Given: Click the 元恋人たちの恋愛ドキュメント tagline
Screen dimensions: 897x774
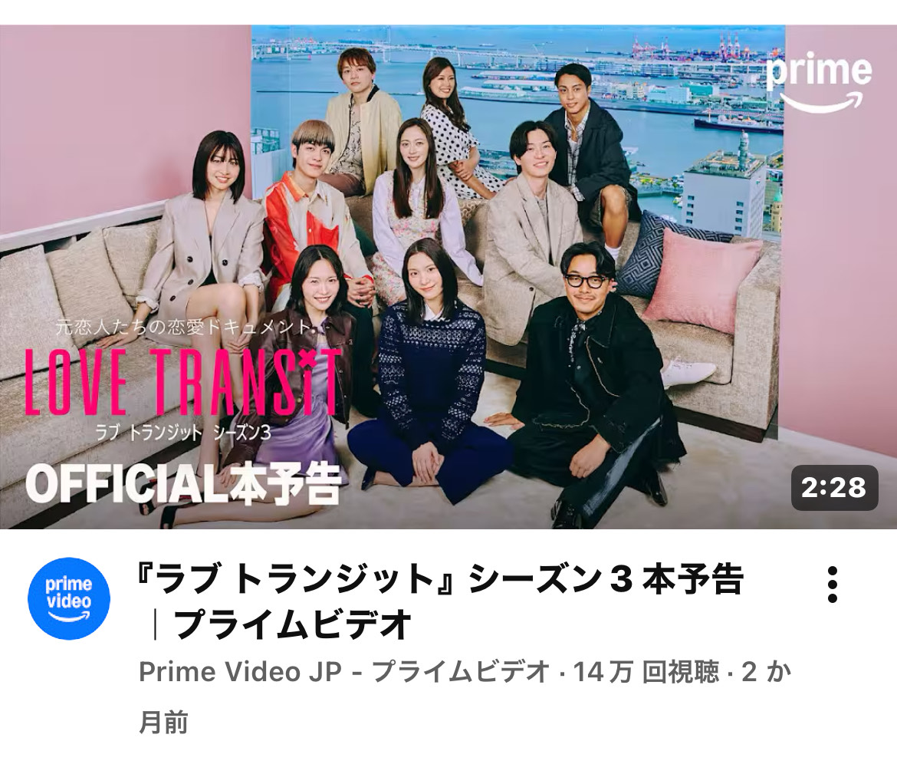Looking at the screenshot, I should [x=185, y=327].
